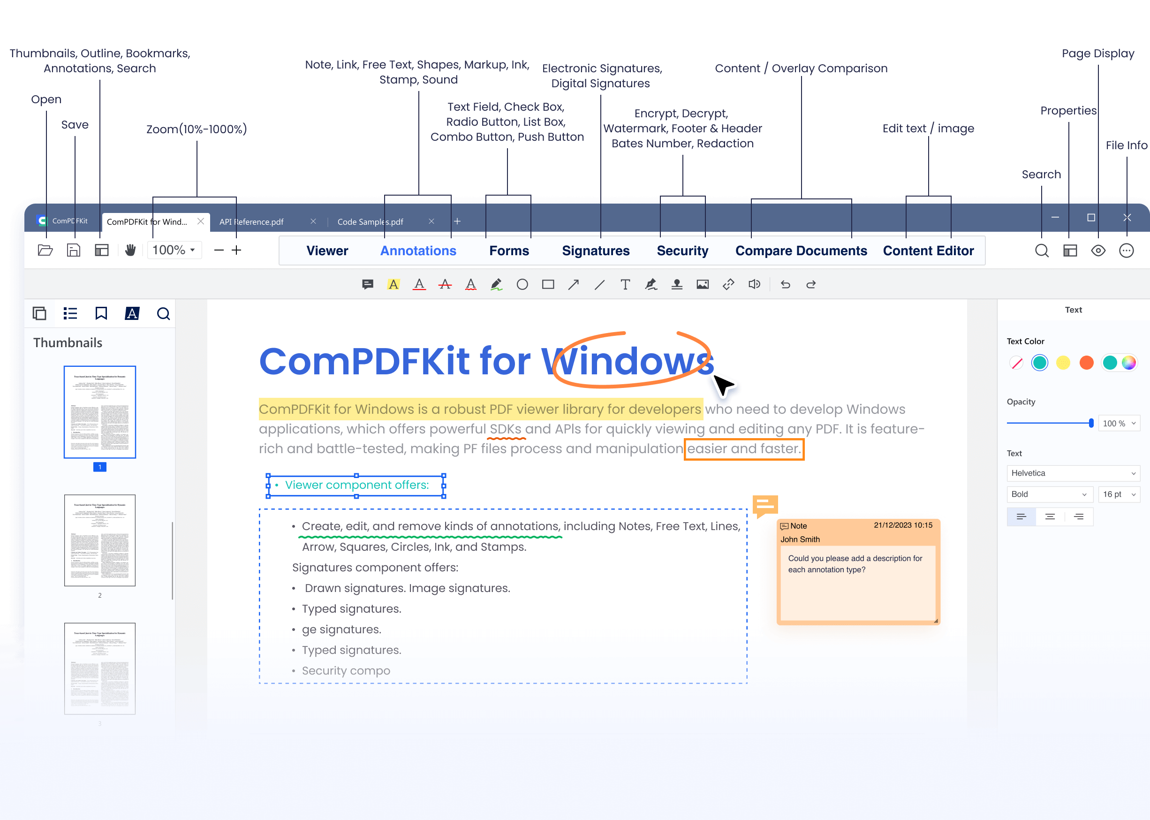Open Page Display eye icon

pos(1098,251)
